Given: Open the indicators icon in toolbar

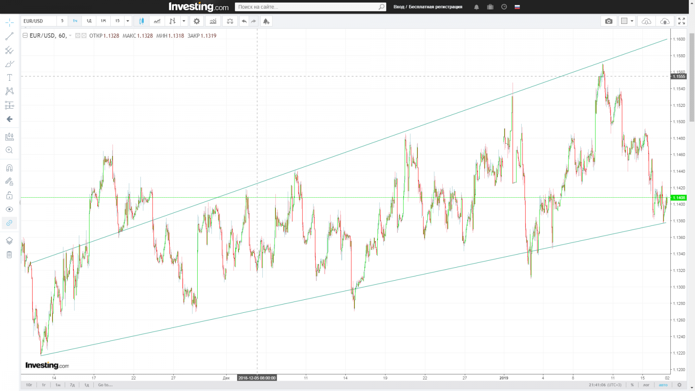Looking at the screenshot, I should (x=213, y=21).
